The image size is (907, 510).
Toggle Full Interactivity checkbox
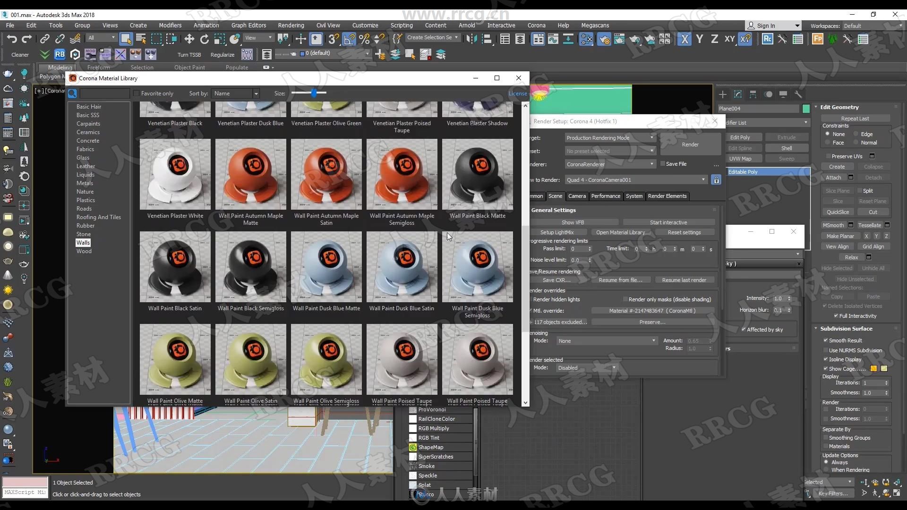836,316
